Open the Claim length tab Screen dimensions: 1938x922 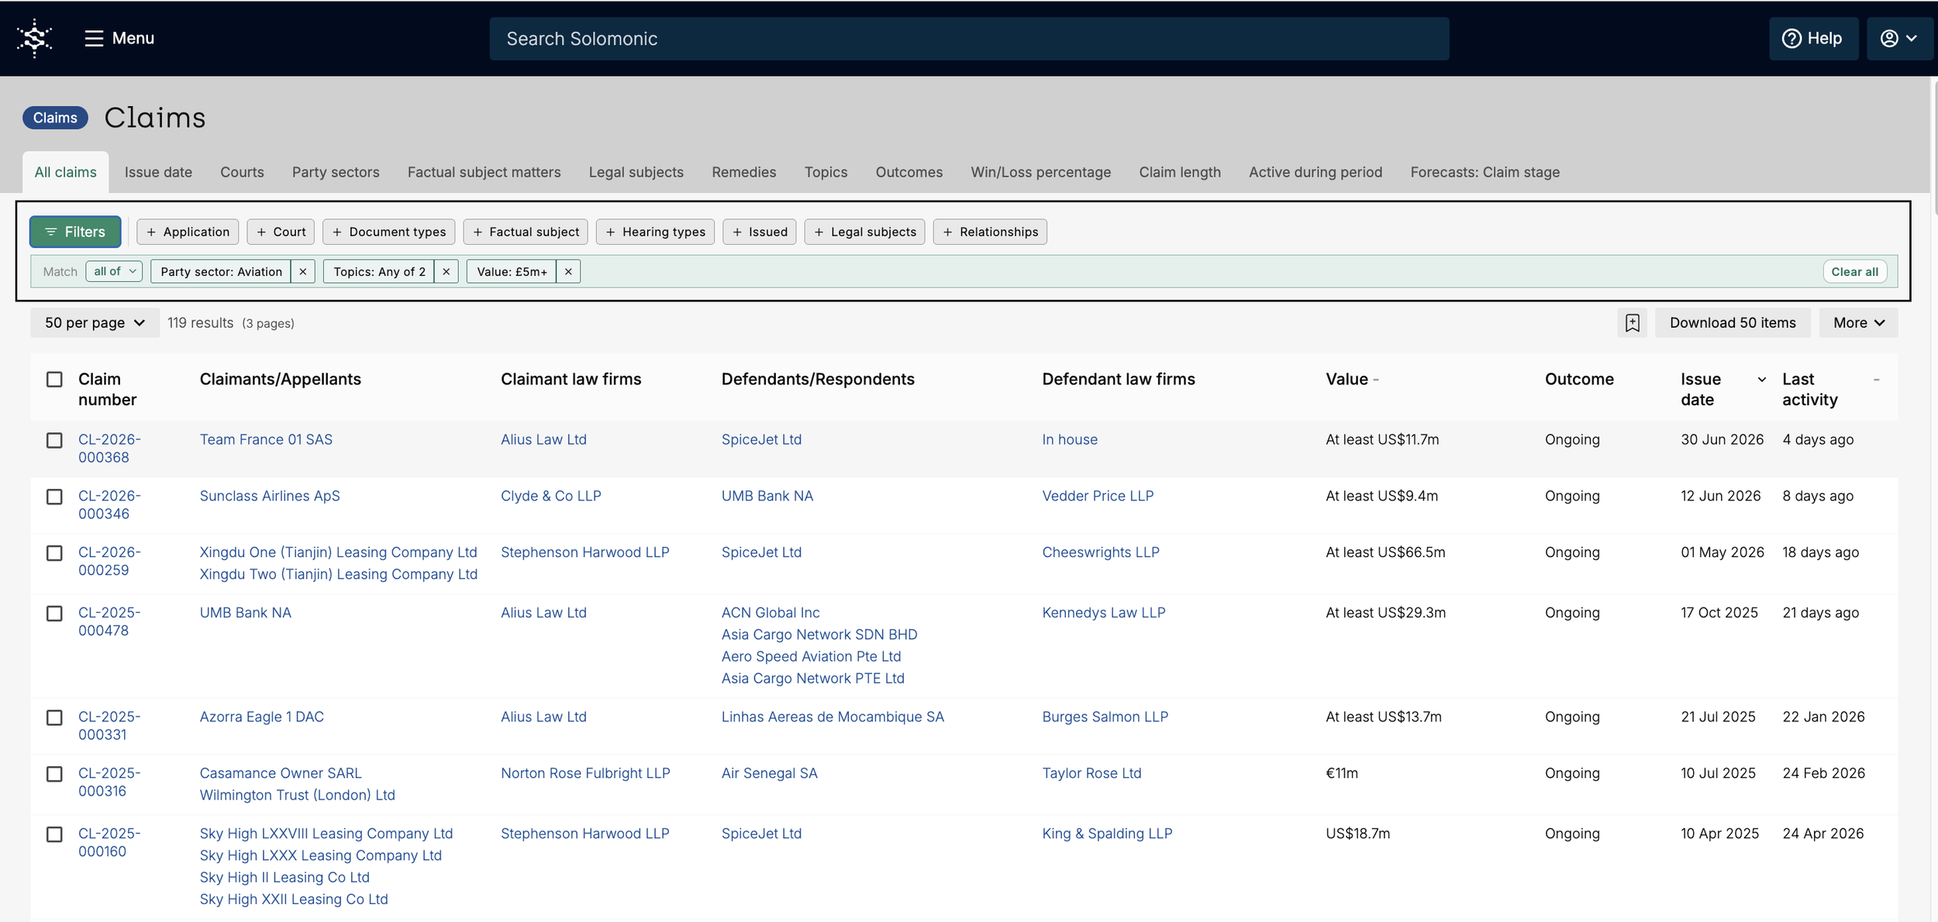1180,172
